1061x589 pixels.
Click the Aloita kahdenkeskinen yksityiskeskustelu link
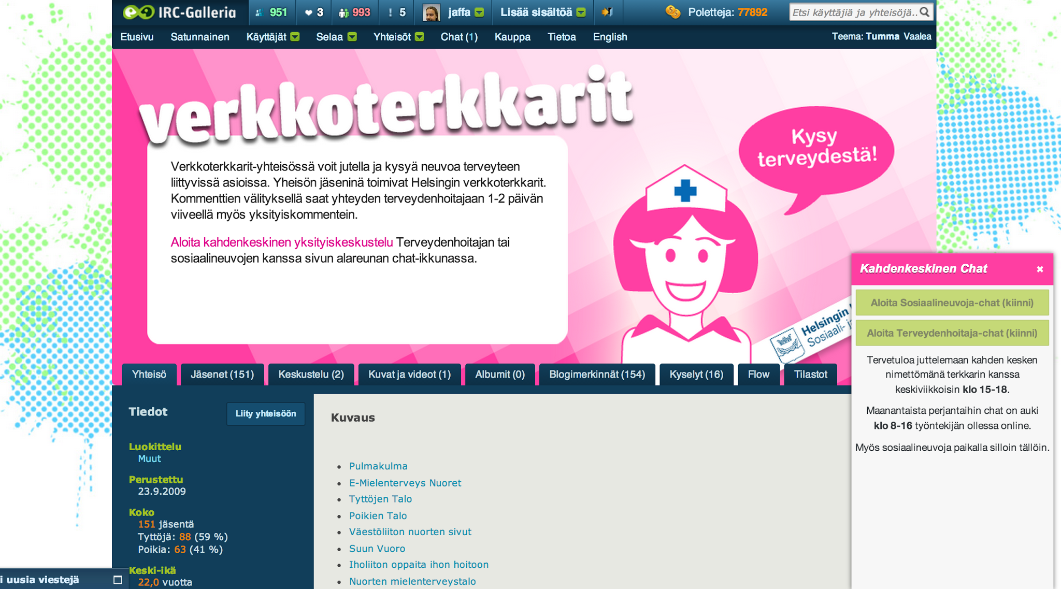point(282,242)
